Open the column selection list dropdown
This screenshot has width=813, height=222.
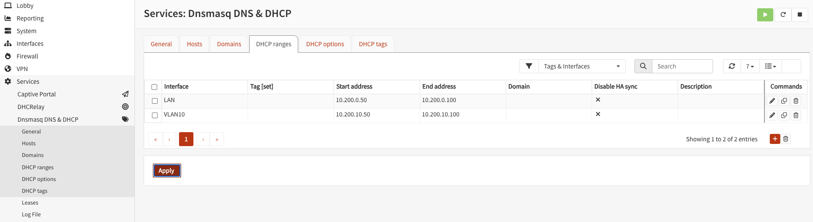[770, 66]
